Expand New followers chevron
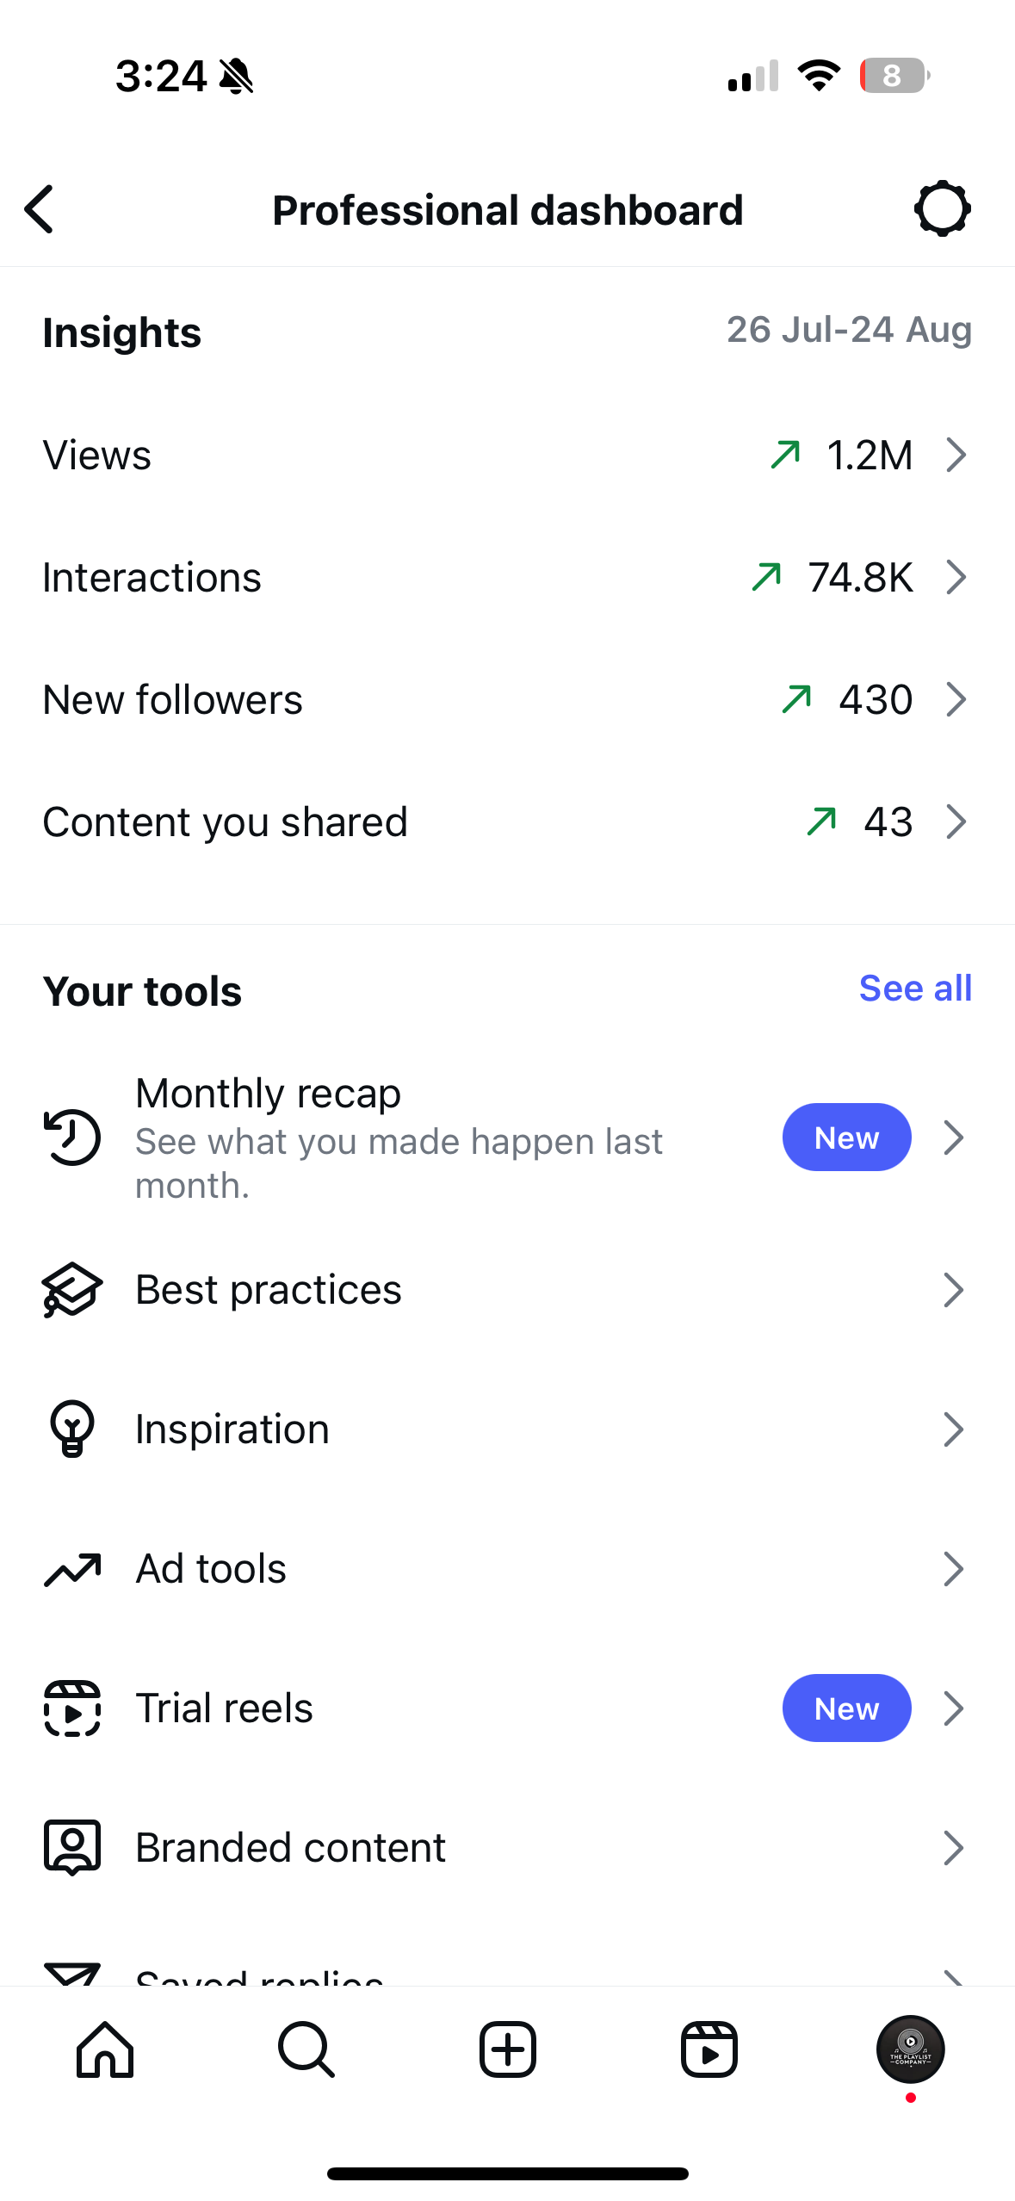 (956, 699)
